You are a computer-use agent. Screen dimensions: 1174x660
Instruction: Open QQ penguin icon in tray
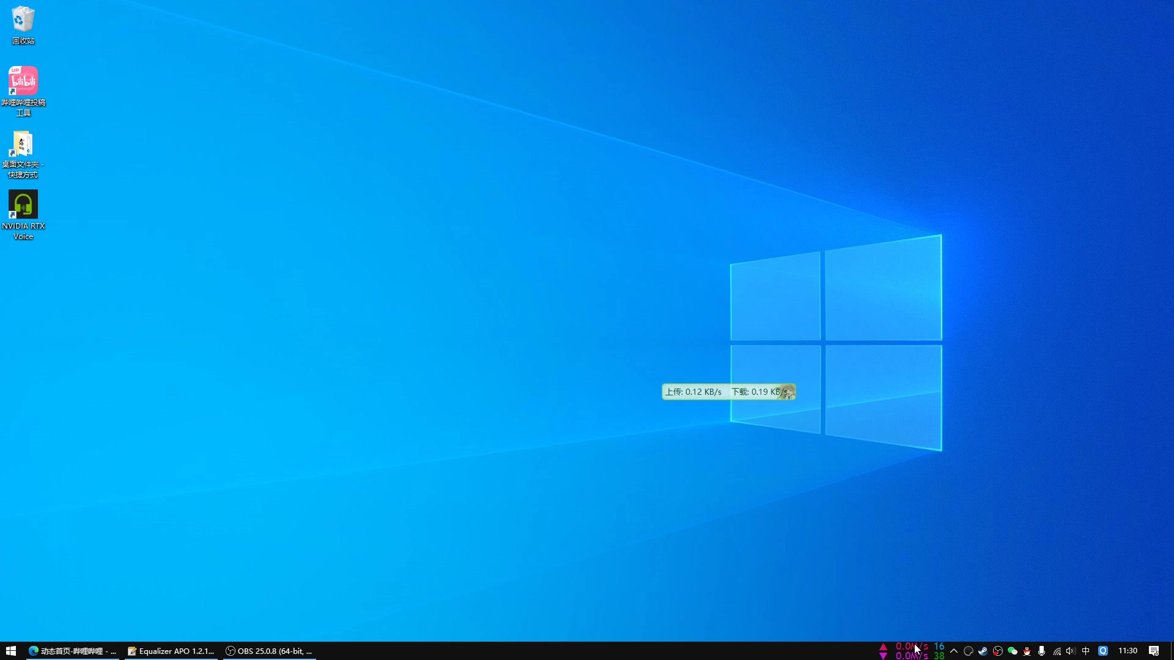tap(1027, 651)
